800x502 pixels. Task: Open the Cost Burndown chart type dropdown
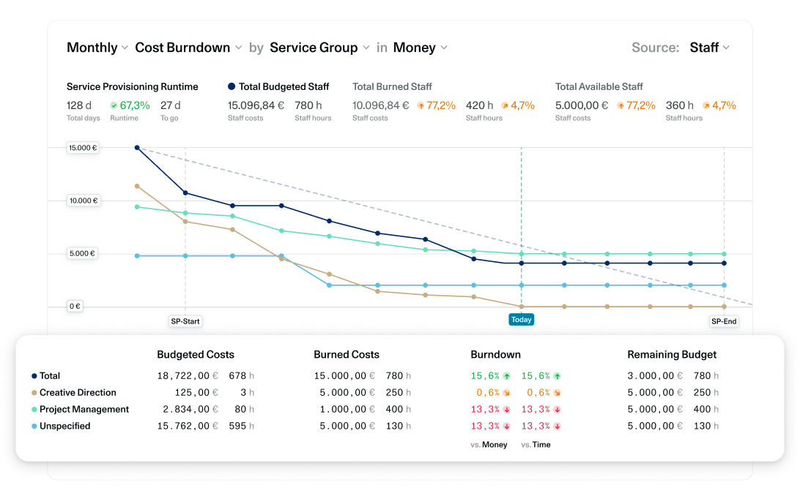point(188,48)
